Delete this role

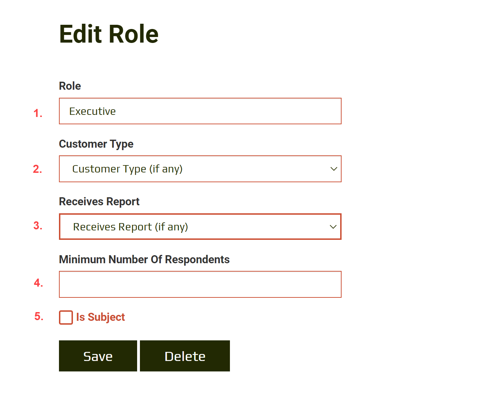coord(185,356)
